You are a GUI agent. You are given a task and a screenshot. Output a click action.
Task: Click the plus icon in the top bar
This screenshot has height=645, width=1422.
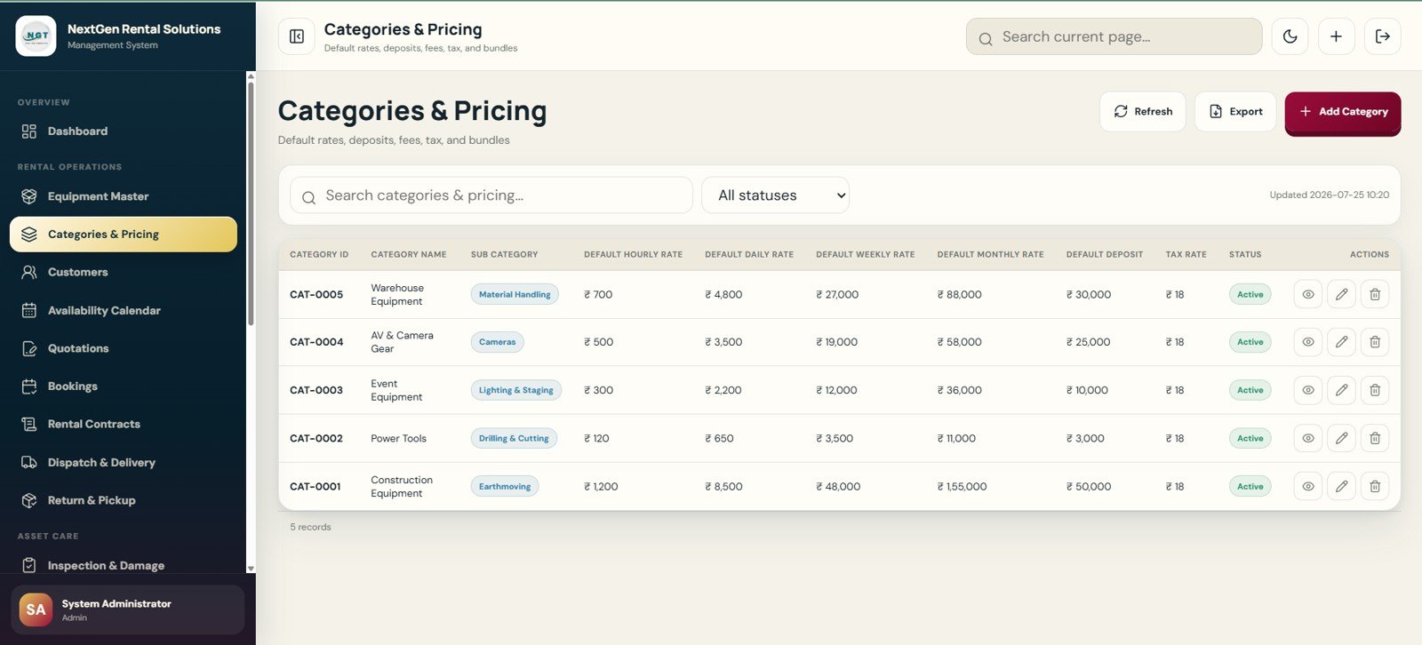pyautogui.click(x=1336, y=36)
